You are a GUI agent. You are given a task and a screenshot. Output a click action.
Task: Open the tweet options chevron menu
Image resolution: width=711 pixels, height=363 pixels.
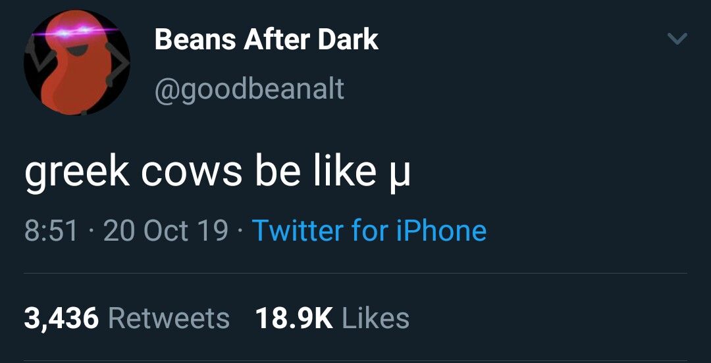tap(677, 39)
